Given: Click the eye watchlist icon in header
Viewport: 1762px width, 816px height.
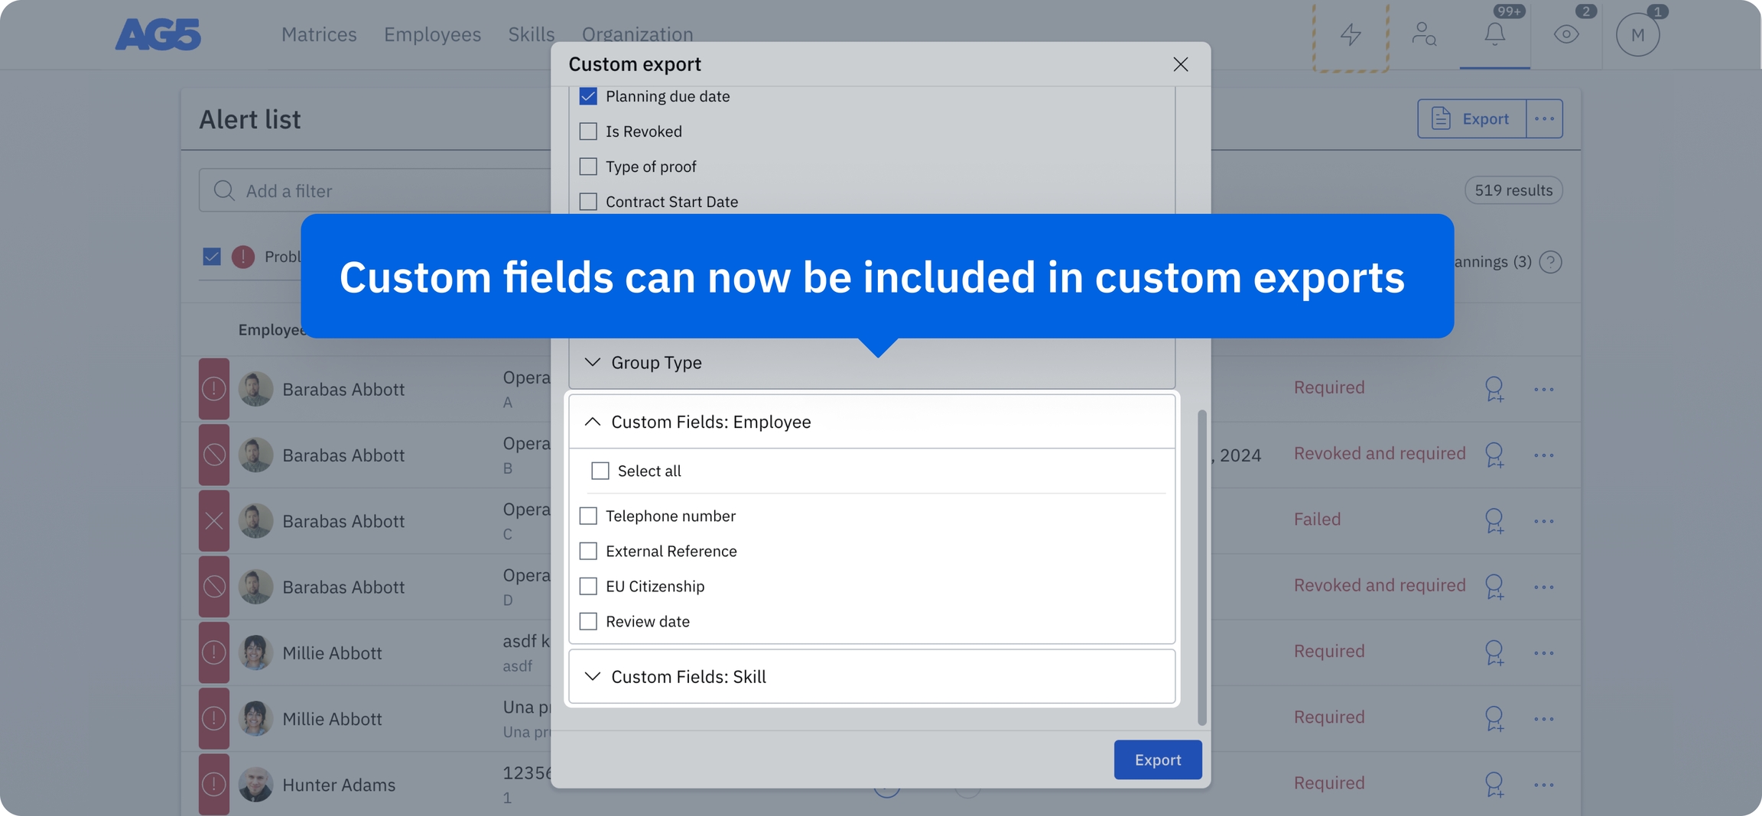Looking at the screenshot, I should [x=1565, y=34].
